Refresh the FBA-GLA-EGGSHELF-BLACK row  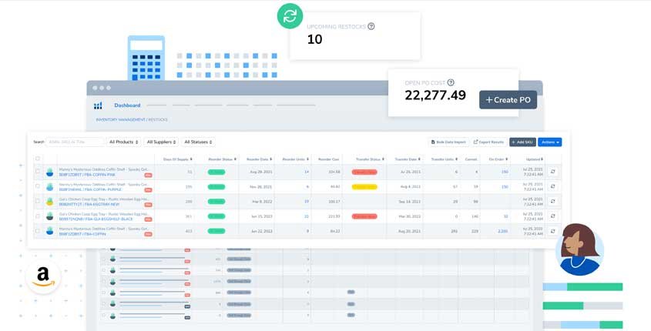click(x=552, y=216)
